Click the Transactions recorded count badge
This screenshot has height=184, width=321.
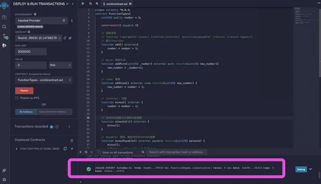point(51,127)
